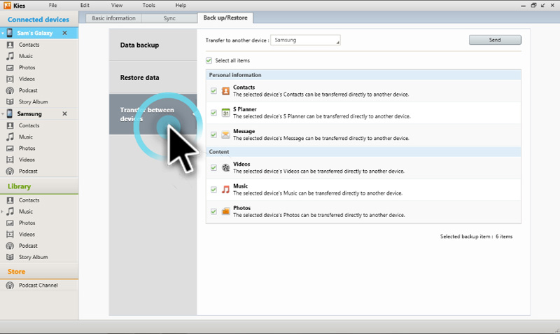Open Story Album icon under Sam's Galaxy
Image resolution: width=560 pixels, height=334 pixels.
tap(10, 102)
